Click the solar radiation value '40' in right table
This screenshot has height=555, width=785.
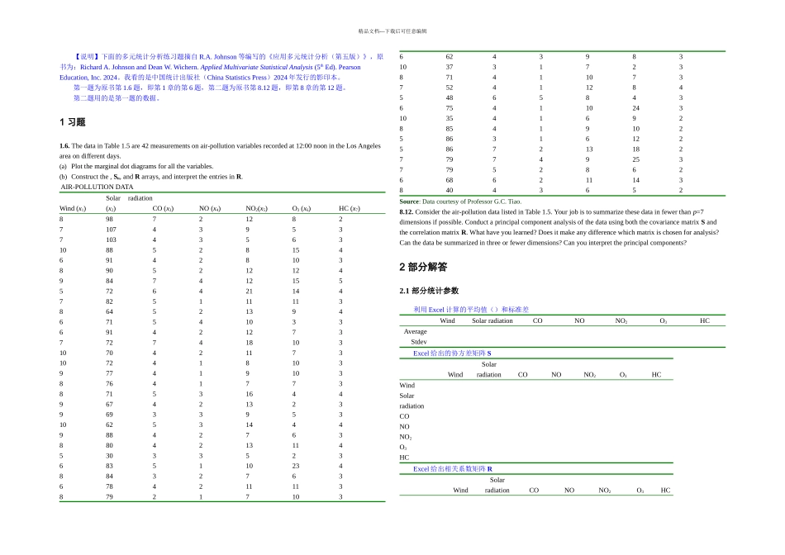[x=450, y=191]
